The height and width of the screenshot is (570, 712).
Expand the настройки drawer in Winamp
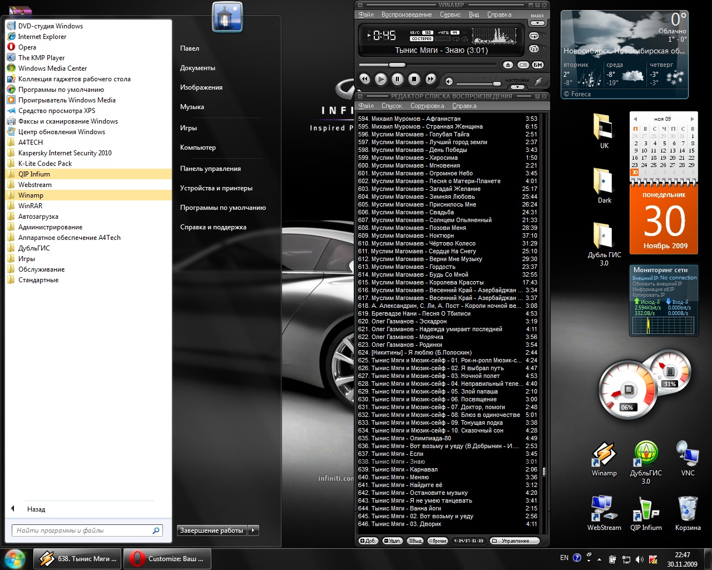click(x=518, y=87)
